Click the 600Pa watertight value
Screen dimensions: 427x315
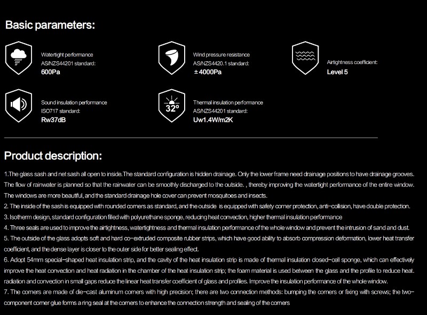(51, 72)
